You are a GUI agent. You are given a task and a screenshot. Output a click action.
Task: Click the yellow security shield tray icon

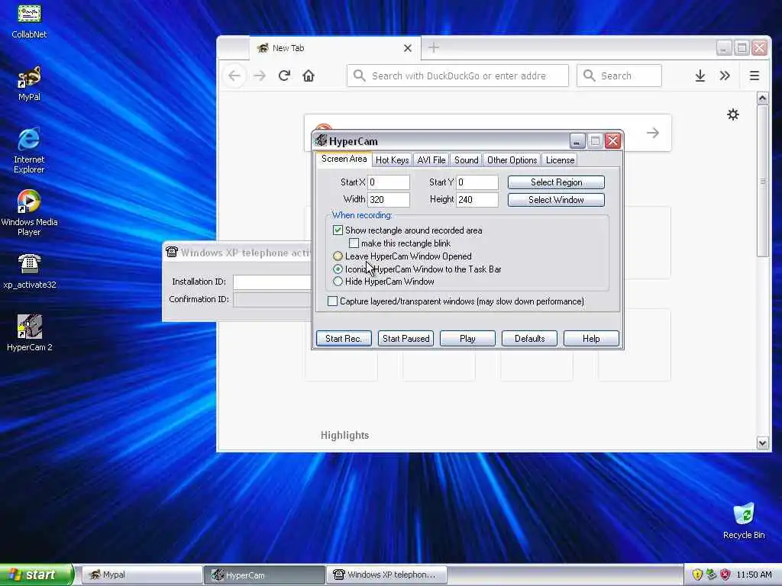(x=696, y=575)
